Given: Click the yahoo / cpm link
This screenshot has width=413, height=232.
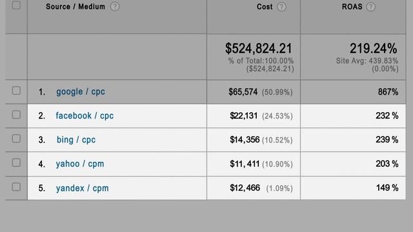Looking at the screenshot, I should pyautogui.click(x=80, y=164).
